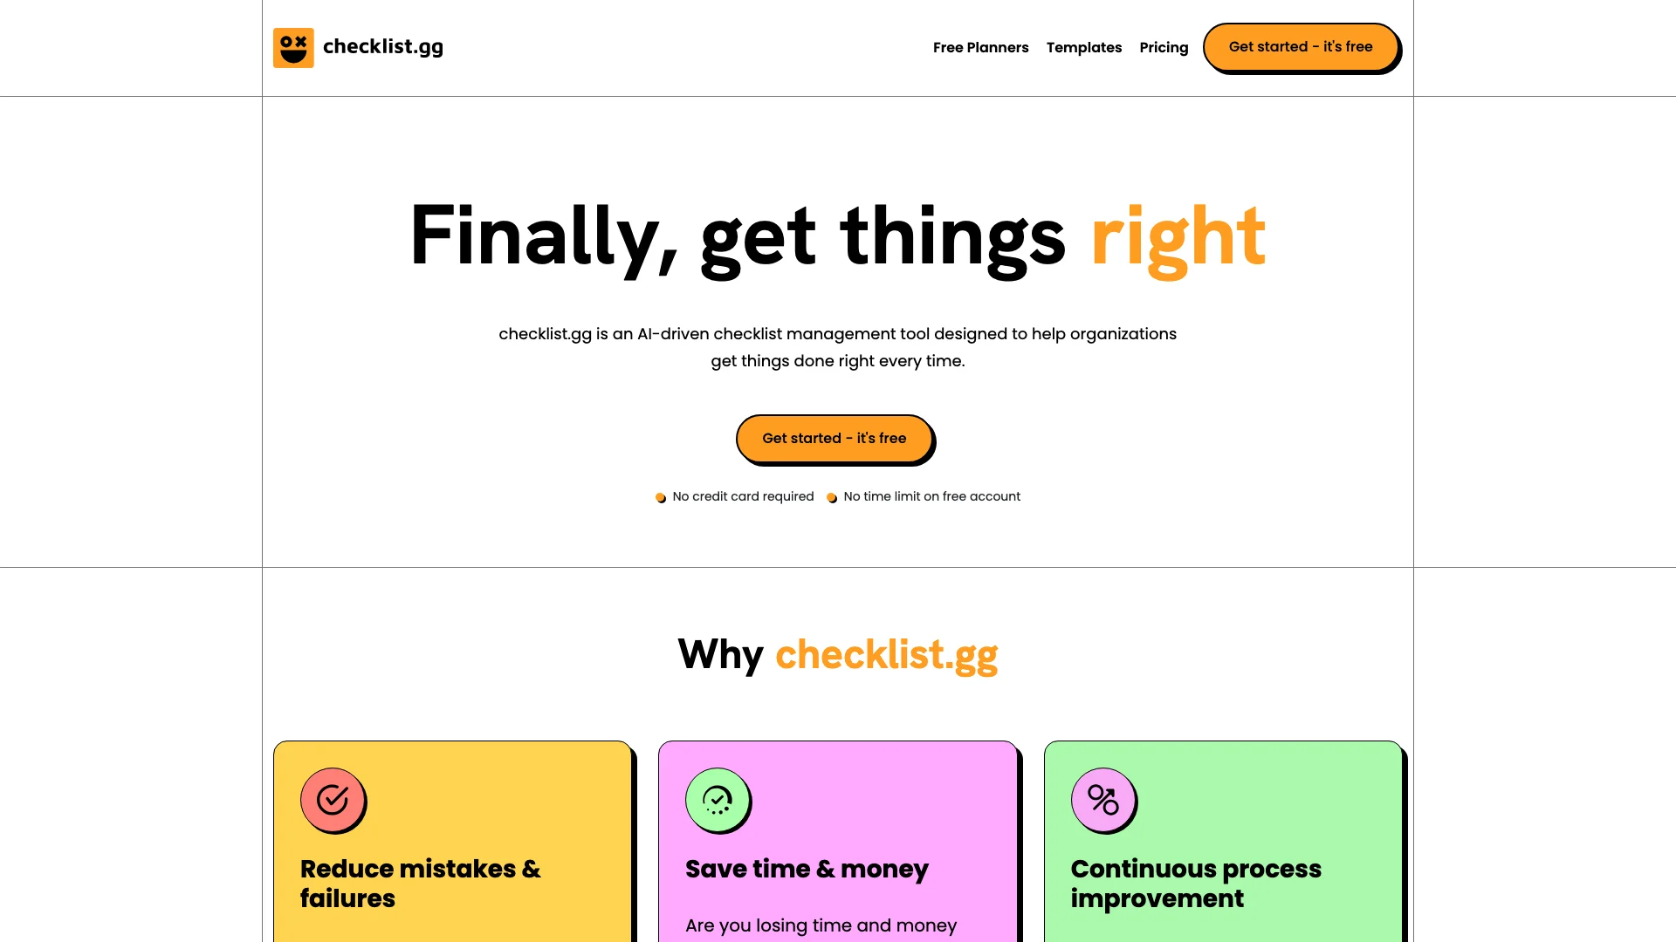
Task: Select the orange Why checklist.gg heading
Action: [x=886, y=654]
